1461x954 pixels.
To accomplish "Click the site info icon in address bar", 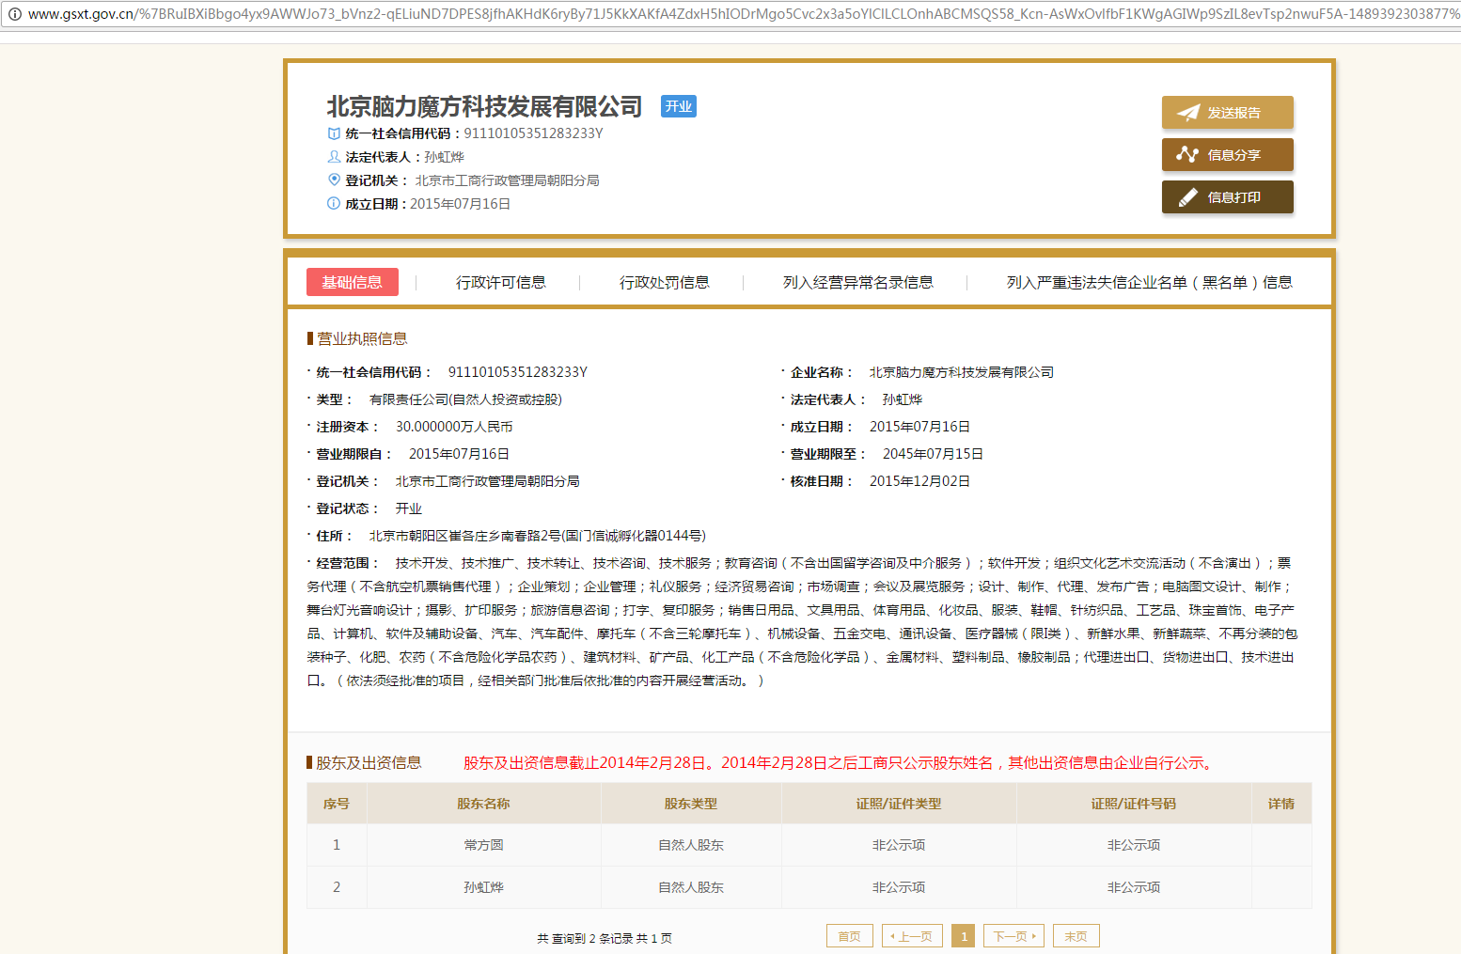I will pyautogui.click(x=13, y=15).
